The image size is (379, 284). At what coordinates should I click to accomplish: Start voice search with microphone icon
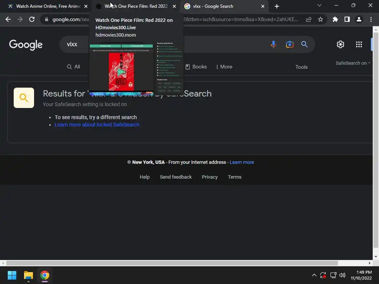coord(274,44)
